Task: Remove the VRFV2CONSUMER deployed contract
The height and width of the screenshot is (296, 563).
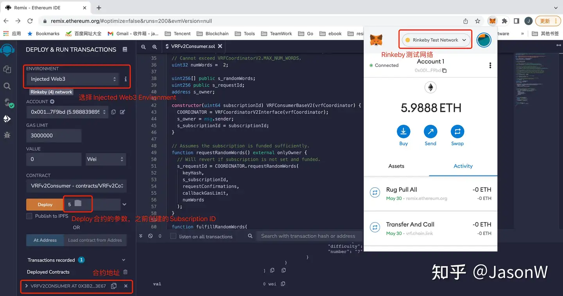Action: click(126, 286)
